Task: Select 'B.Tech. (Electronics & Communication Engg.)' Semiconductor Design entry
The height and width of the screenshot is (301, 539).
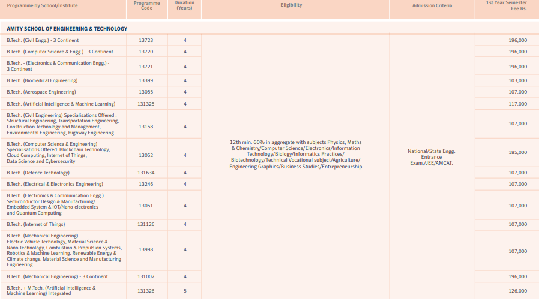Action: pos(55,204)
